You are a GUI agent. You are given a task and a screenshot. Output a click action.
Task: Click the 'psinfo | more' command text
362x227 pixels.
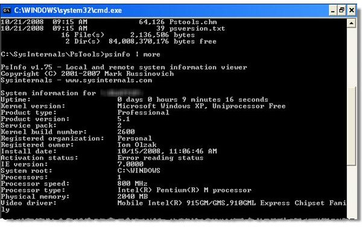(x=133, y=54)
